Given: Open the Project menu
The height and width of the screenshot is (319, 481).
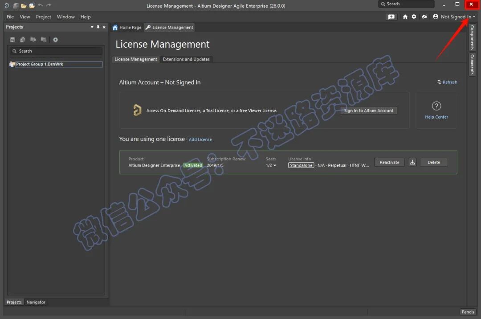Looking at the screenshot, I should 43,17.
